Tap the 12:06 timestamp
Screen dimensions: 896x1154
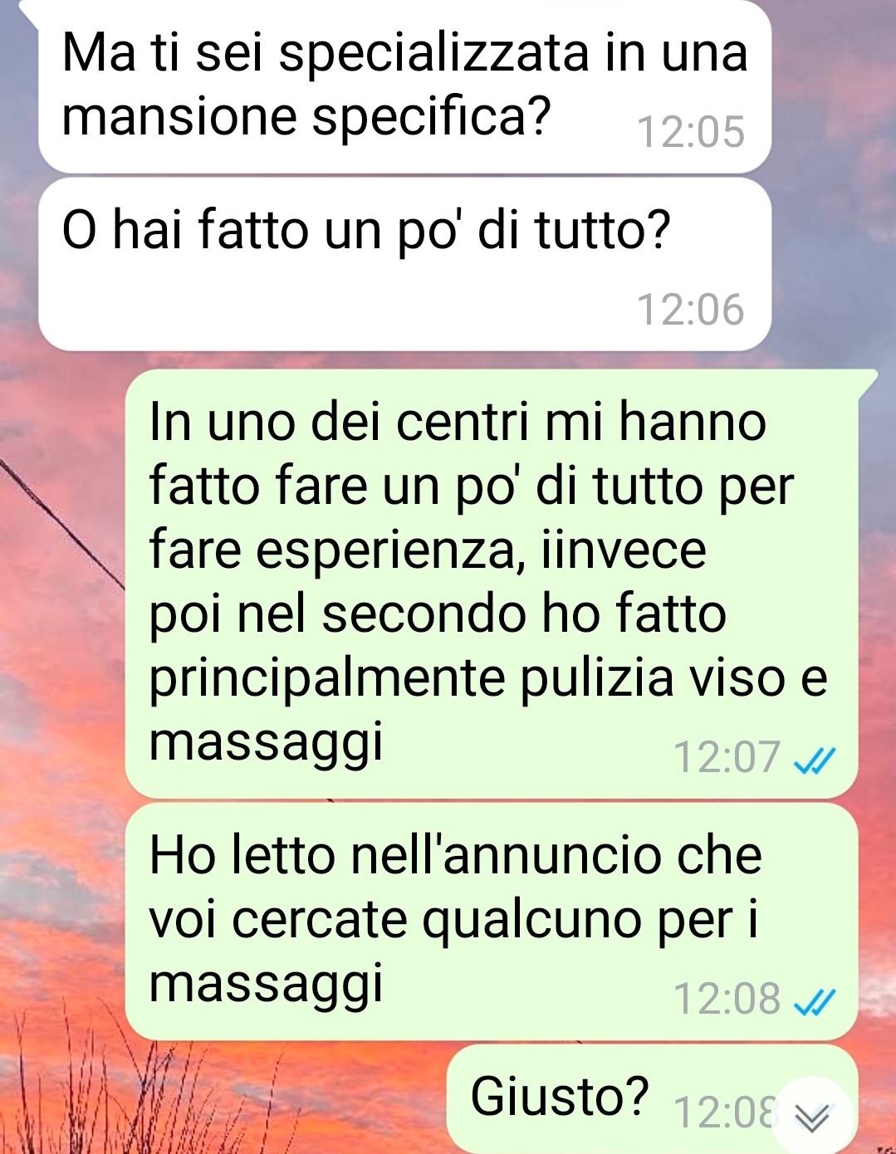tap(691, 310)
